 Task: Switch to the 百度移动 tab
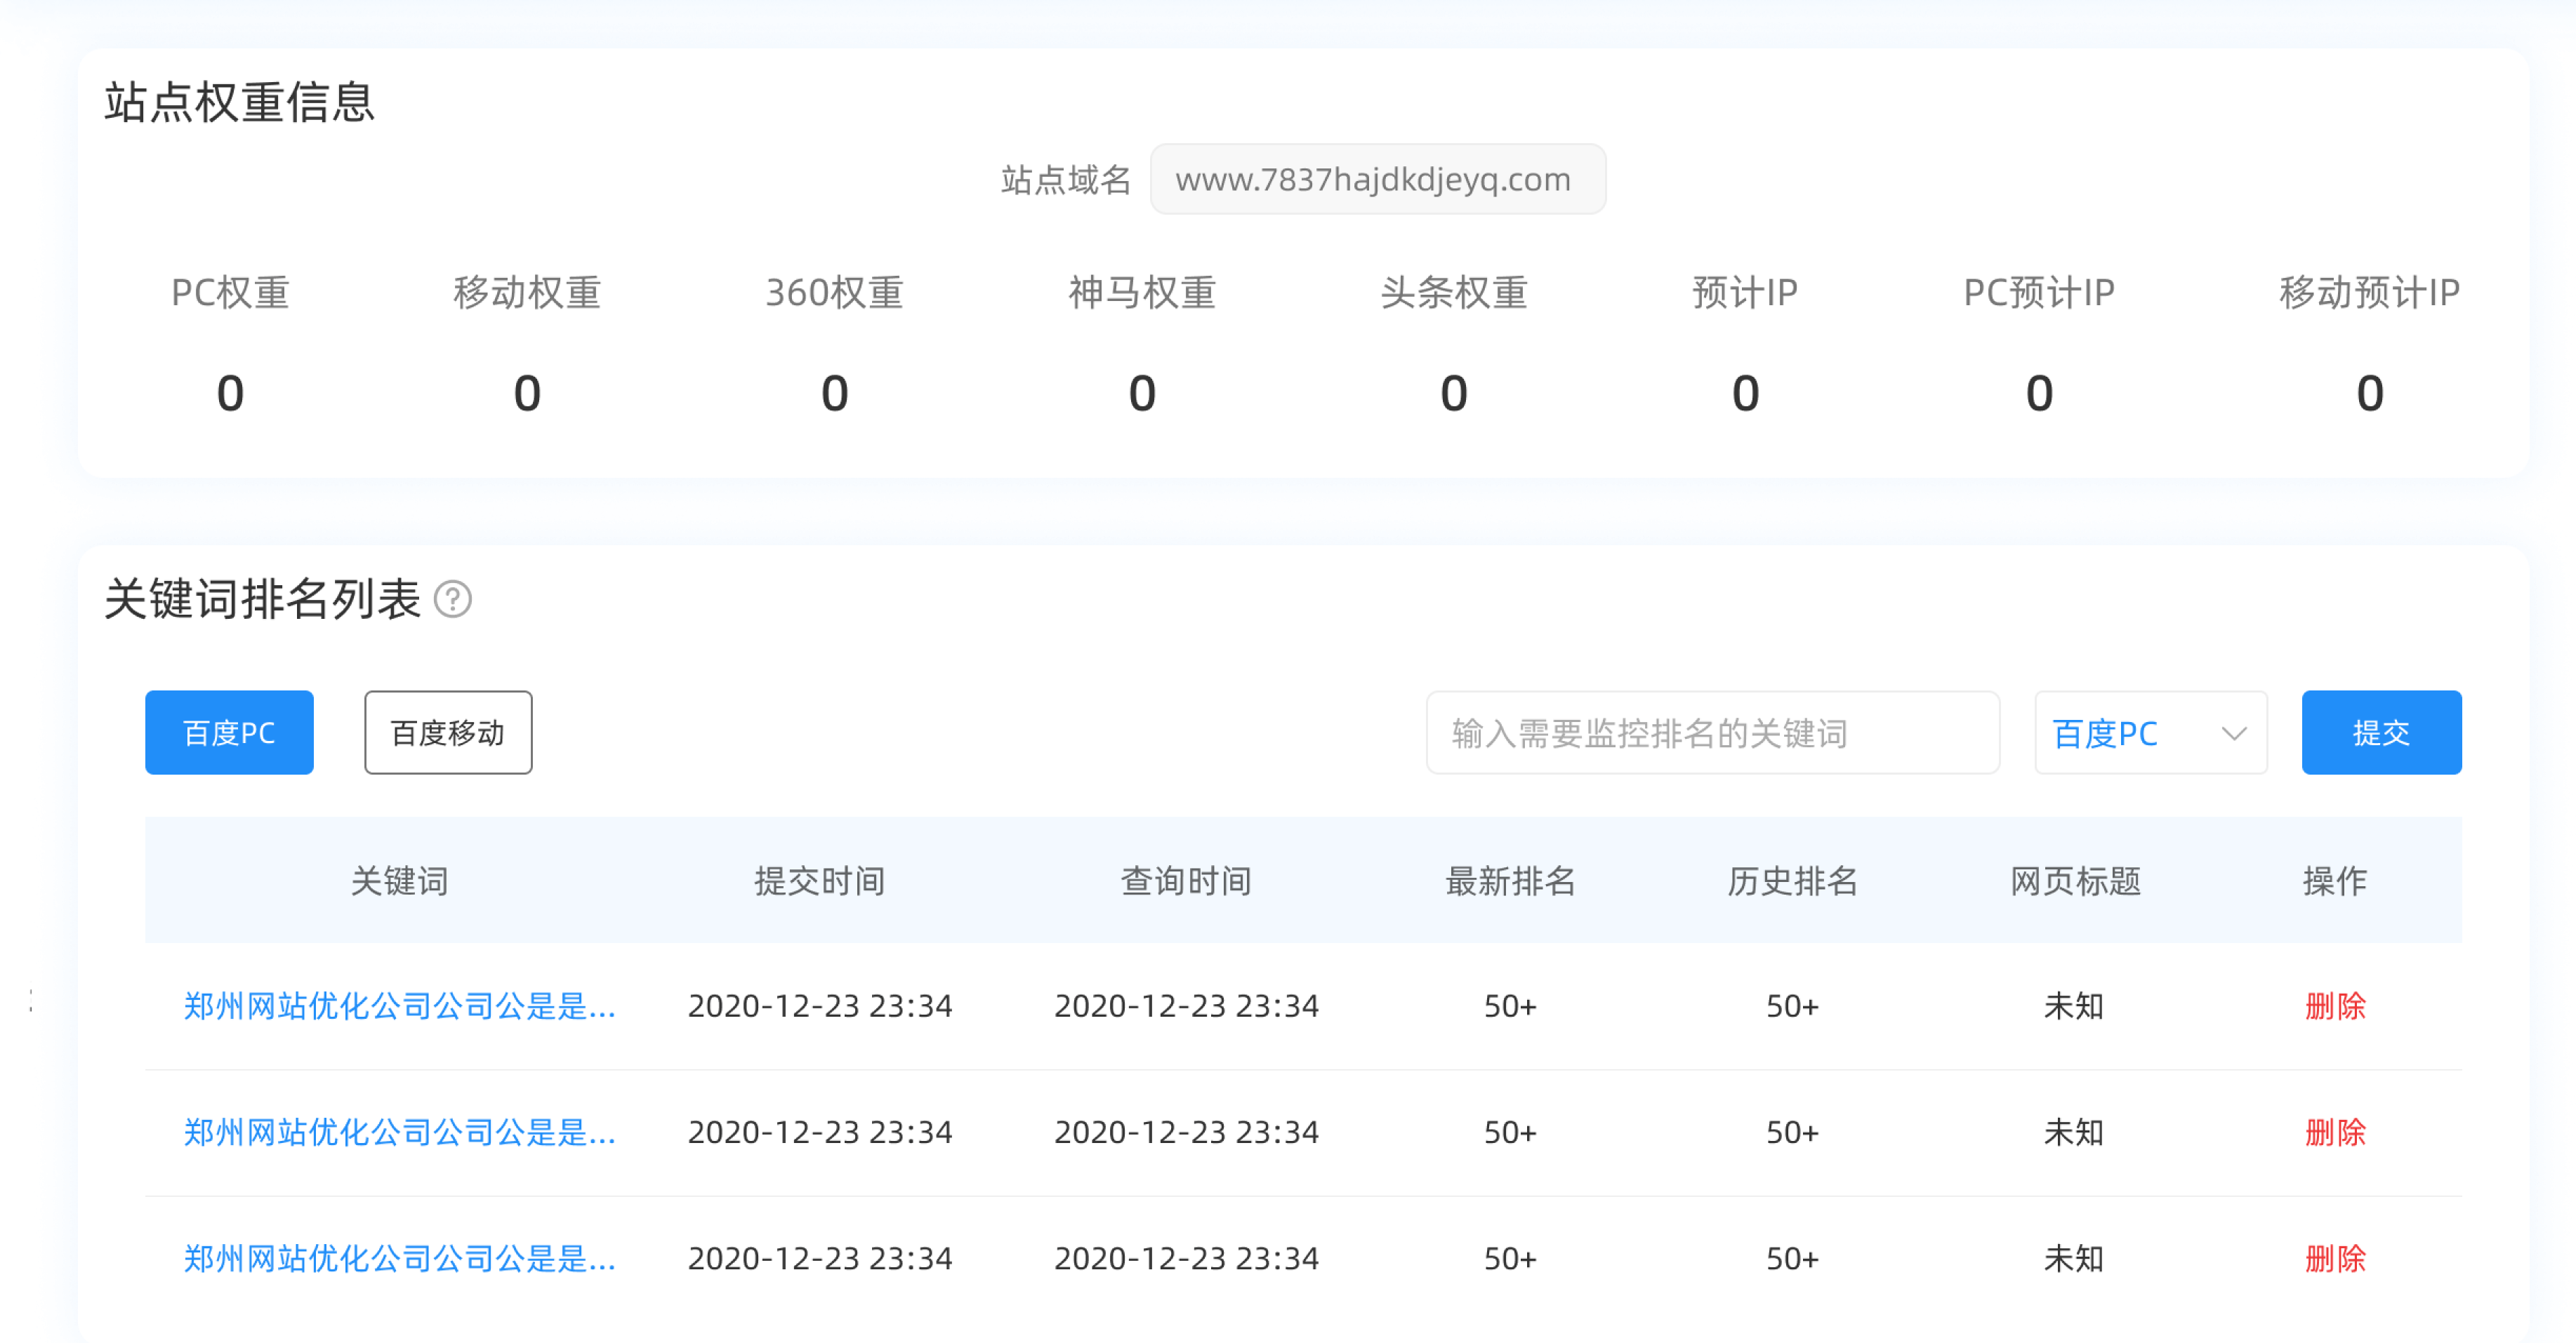coord(447,733)
